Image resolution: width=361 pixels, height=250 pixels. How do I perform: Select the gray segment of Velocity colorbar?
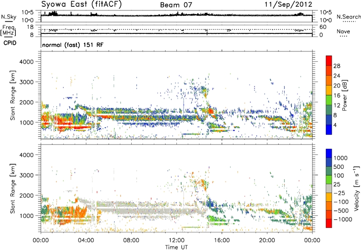pyautogui.click(x=329, y=189)
